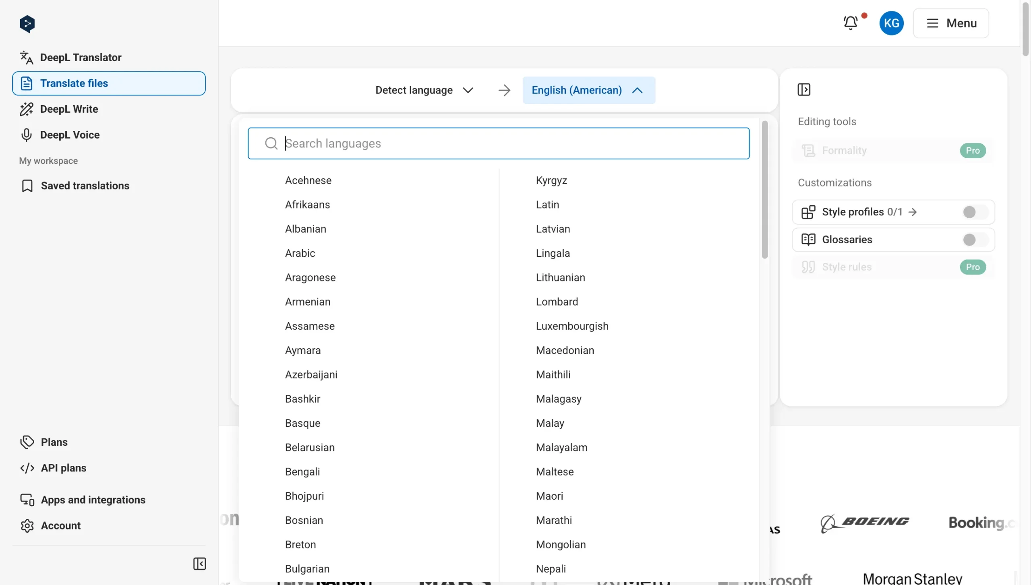1031x585 pixels.
Task: Open Saved translations
Action: click(x=109, y=186)
